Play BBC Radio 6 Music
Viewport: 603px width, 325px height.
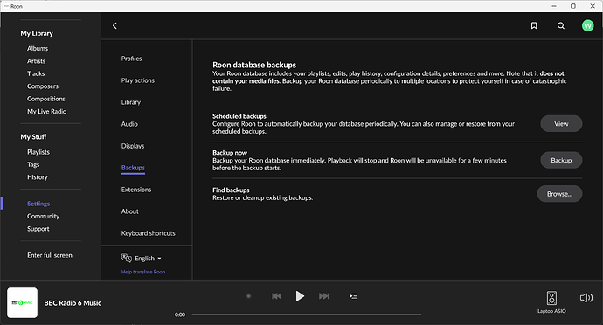pos(300,296)
